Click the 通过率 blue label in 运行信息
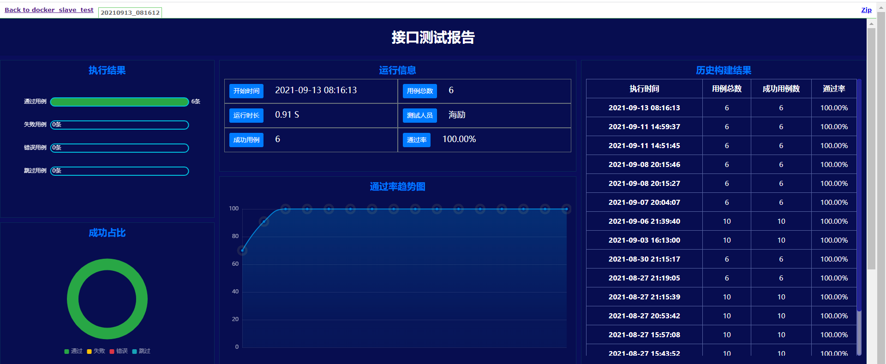This screenshot has width=886, height=364. pyautogui.click(x=416, y=140)
